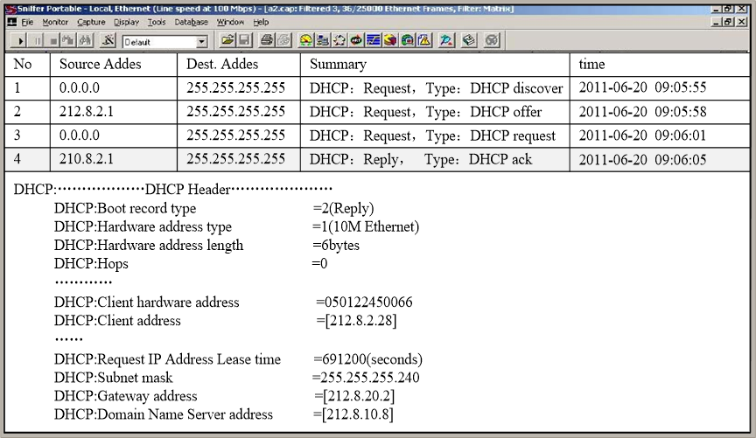Open the Tools menu
The height and width of the screenshot is (438, 756).
[x=157, y=22]
